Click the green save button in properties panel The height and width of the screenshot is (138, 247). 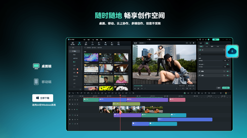[x=226, y=88]
